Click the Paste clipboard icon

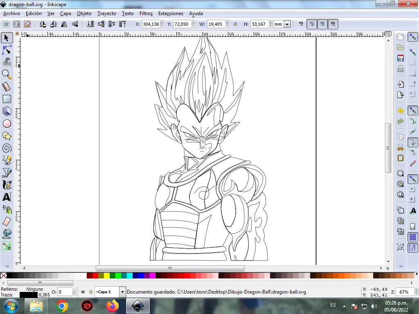pos(400,158)
